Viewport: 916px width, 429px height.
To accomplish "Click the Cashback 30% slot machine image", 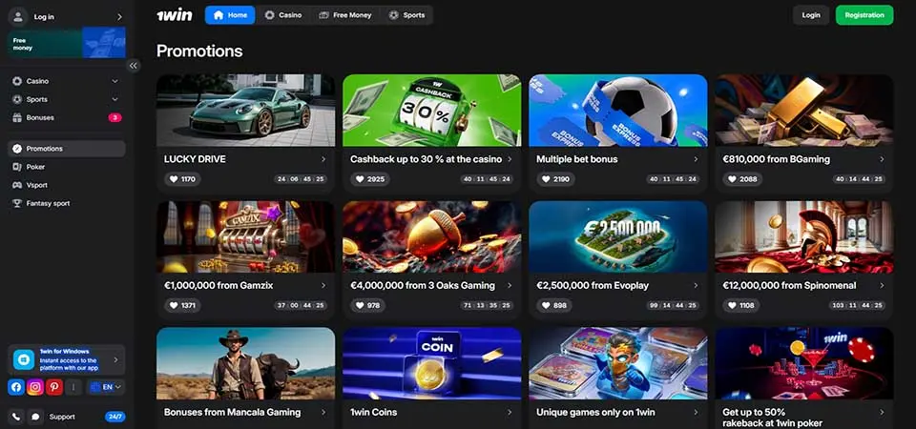I will click(431, 111).
